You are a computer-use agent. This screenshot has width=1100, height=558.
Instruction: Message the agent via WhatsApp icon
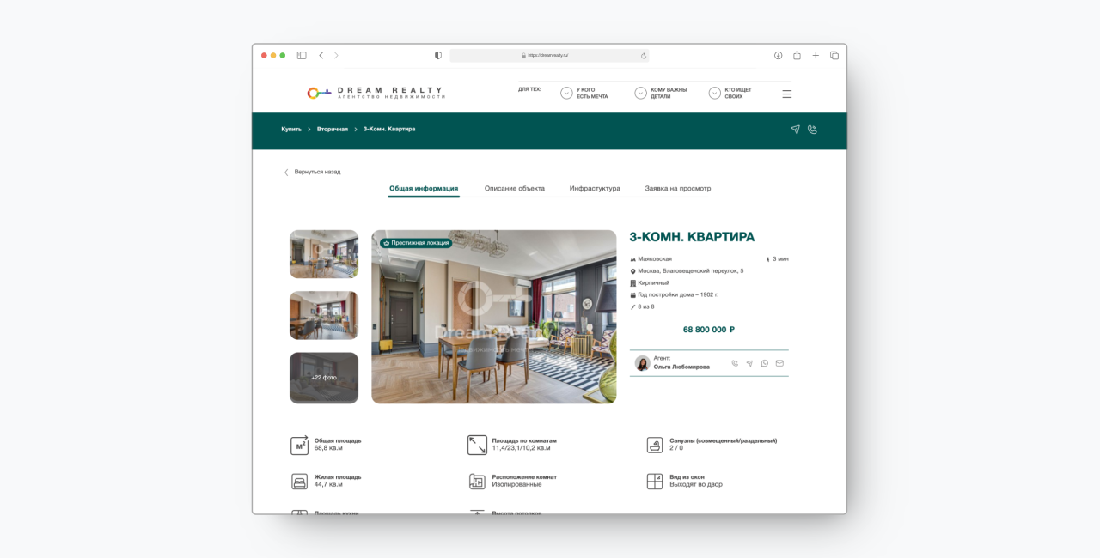pyautogui.click(x=765, y=363)
